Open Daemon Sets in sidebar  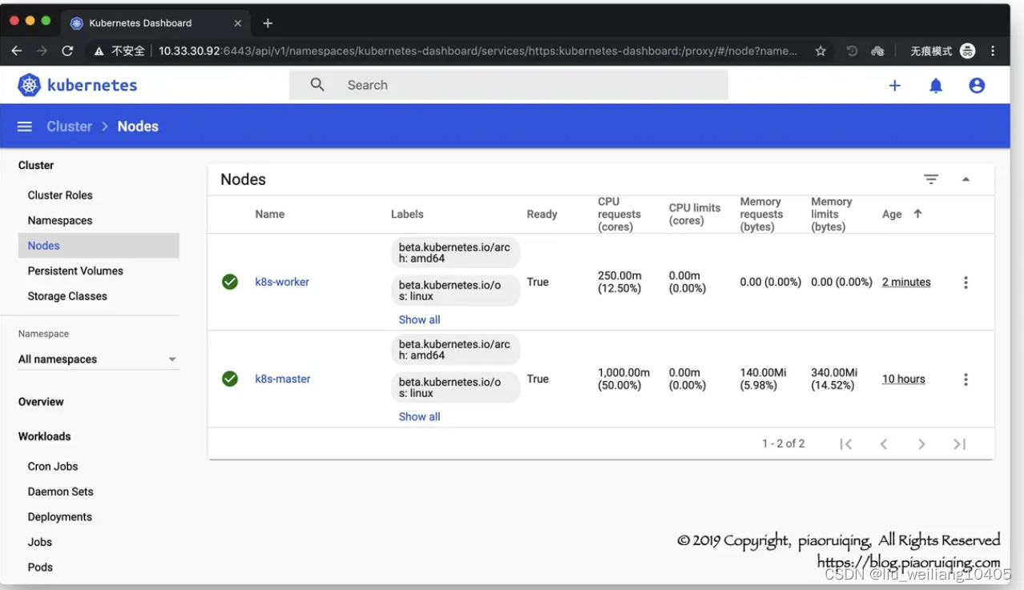click(60, 492)
